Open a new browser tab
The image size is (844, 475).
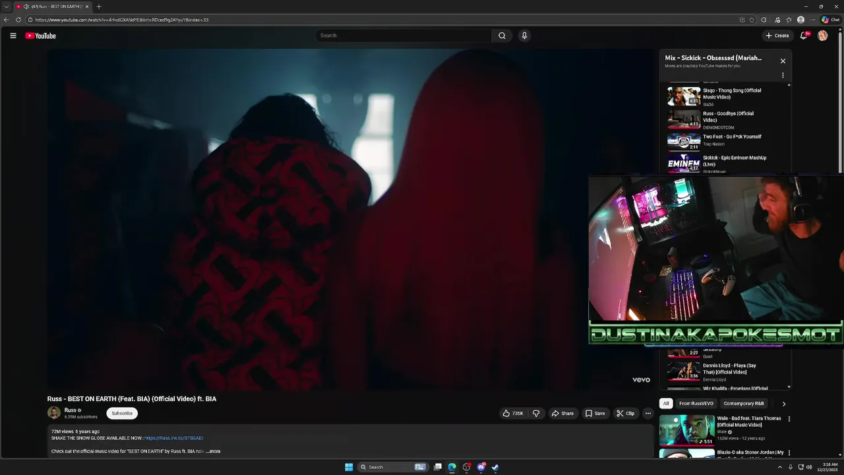point(99,7)
